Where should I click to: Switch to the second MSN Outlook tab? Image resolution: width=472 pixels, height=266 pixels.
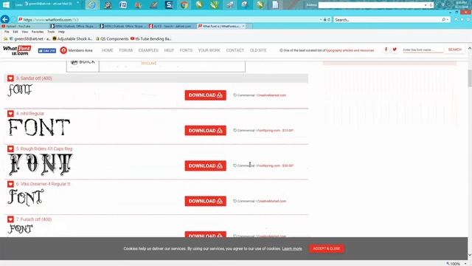pyautogui.click(x=123, y=27)
